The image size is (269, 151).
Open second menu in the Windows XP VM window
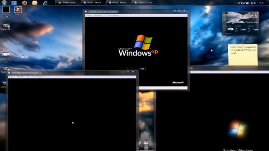click(x=98, y=16)
